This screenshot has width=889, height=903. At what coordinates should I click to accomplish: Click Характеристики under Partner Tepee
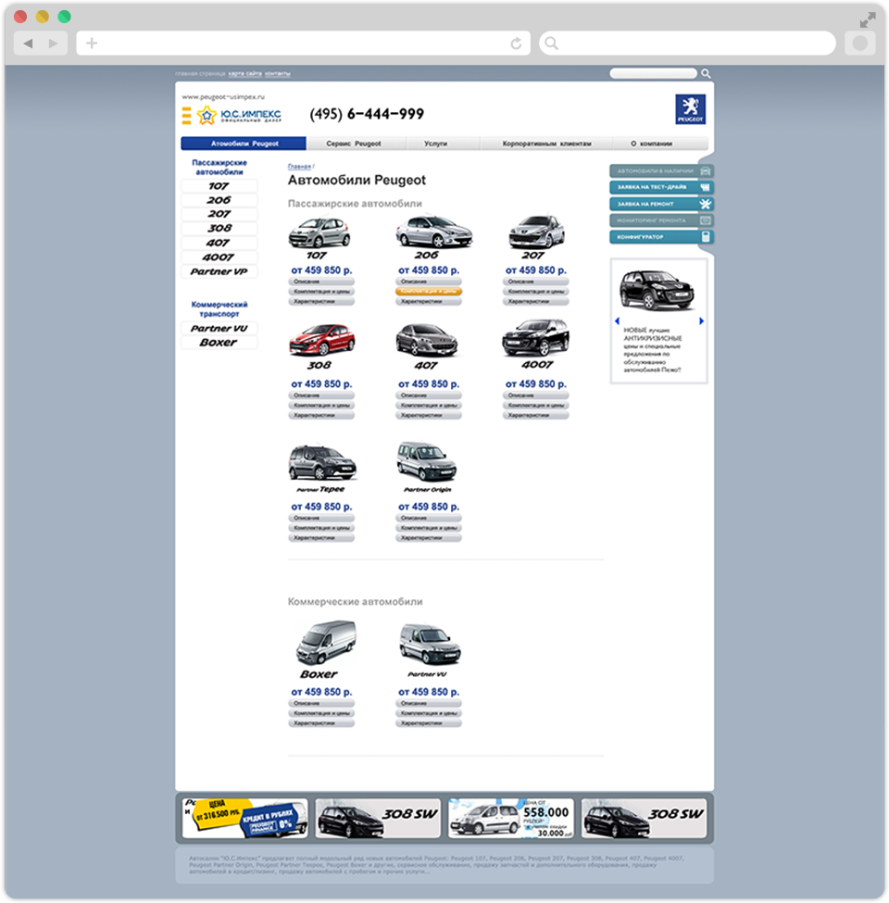point(321,538)
